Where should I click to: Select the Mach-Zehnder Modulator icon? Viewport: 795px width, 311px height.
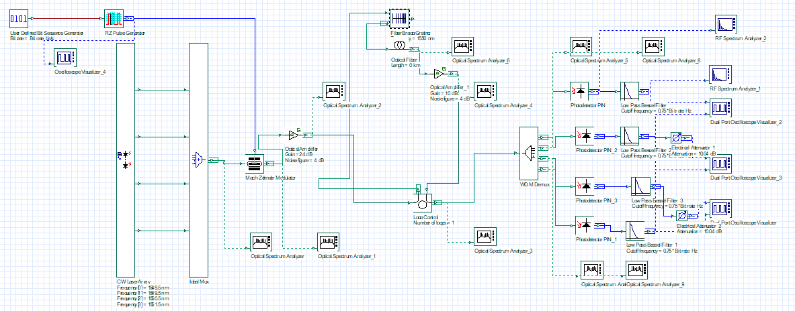(x=255, y=163)
